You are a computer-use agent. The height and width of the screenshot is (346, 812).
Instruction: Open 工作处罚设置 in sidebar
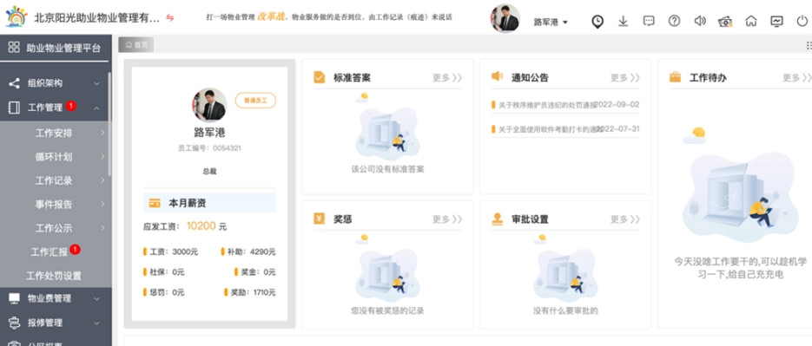pyautogui.click(x=54, y=276)
